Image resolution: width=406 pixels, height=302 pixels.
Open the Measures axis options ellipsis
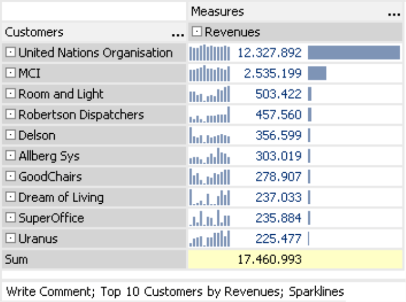(394, 14)
